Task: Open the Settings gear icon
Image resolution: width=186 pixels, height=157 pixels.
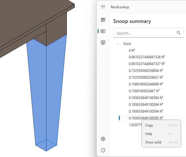Action: pos(103,139)
